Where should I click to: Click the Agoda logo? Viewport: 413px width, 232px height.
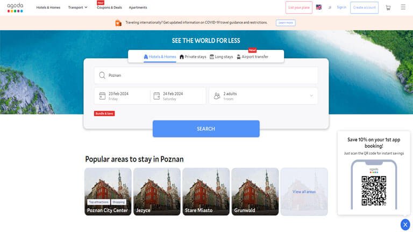pos(15,8)
